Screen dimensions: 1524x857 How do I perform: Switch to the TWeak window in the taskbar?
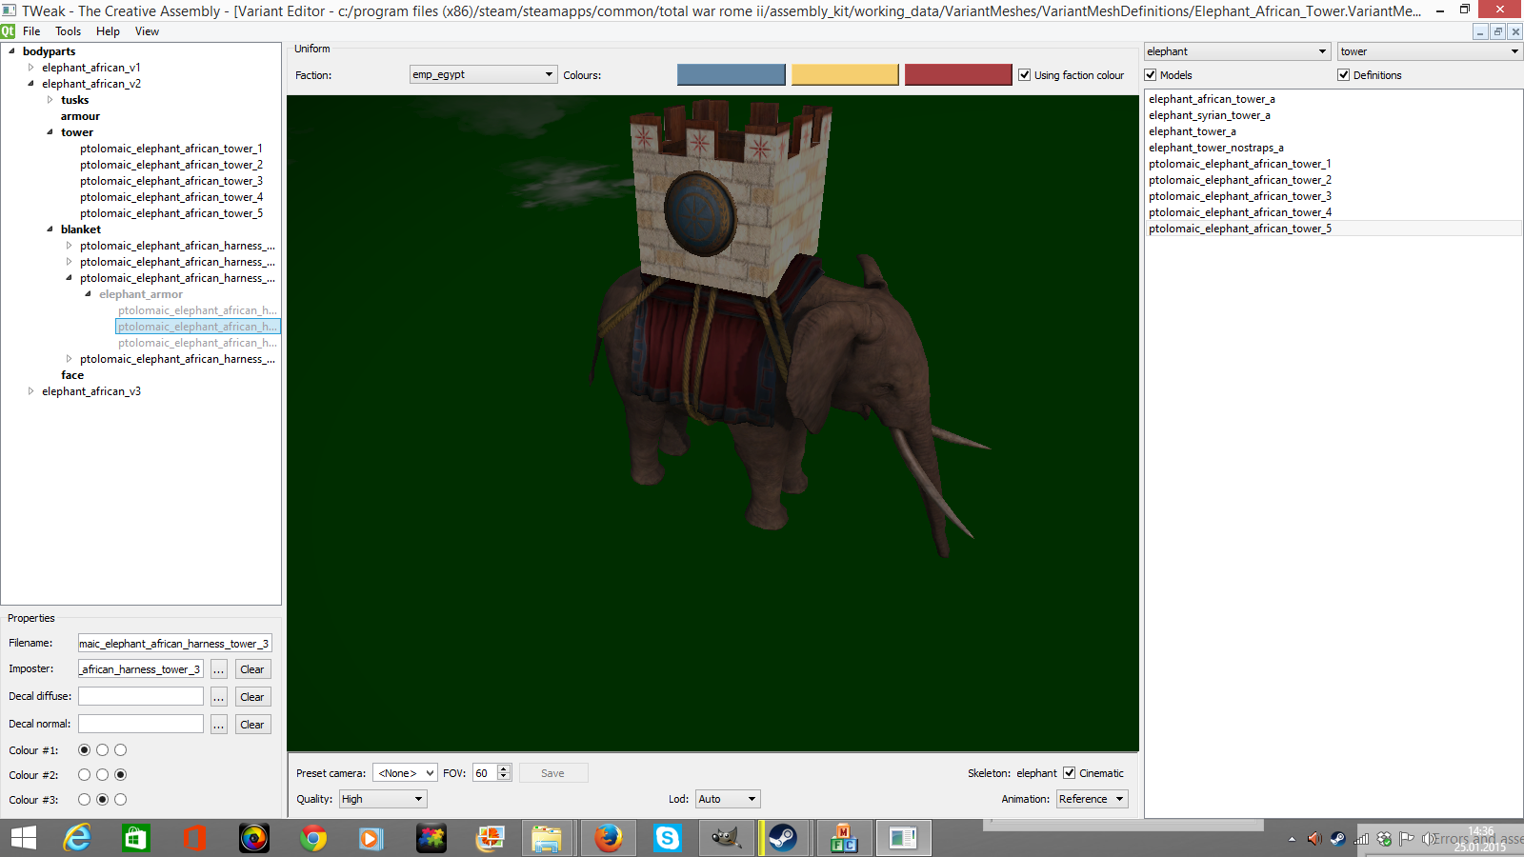[903, 838]
